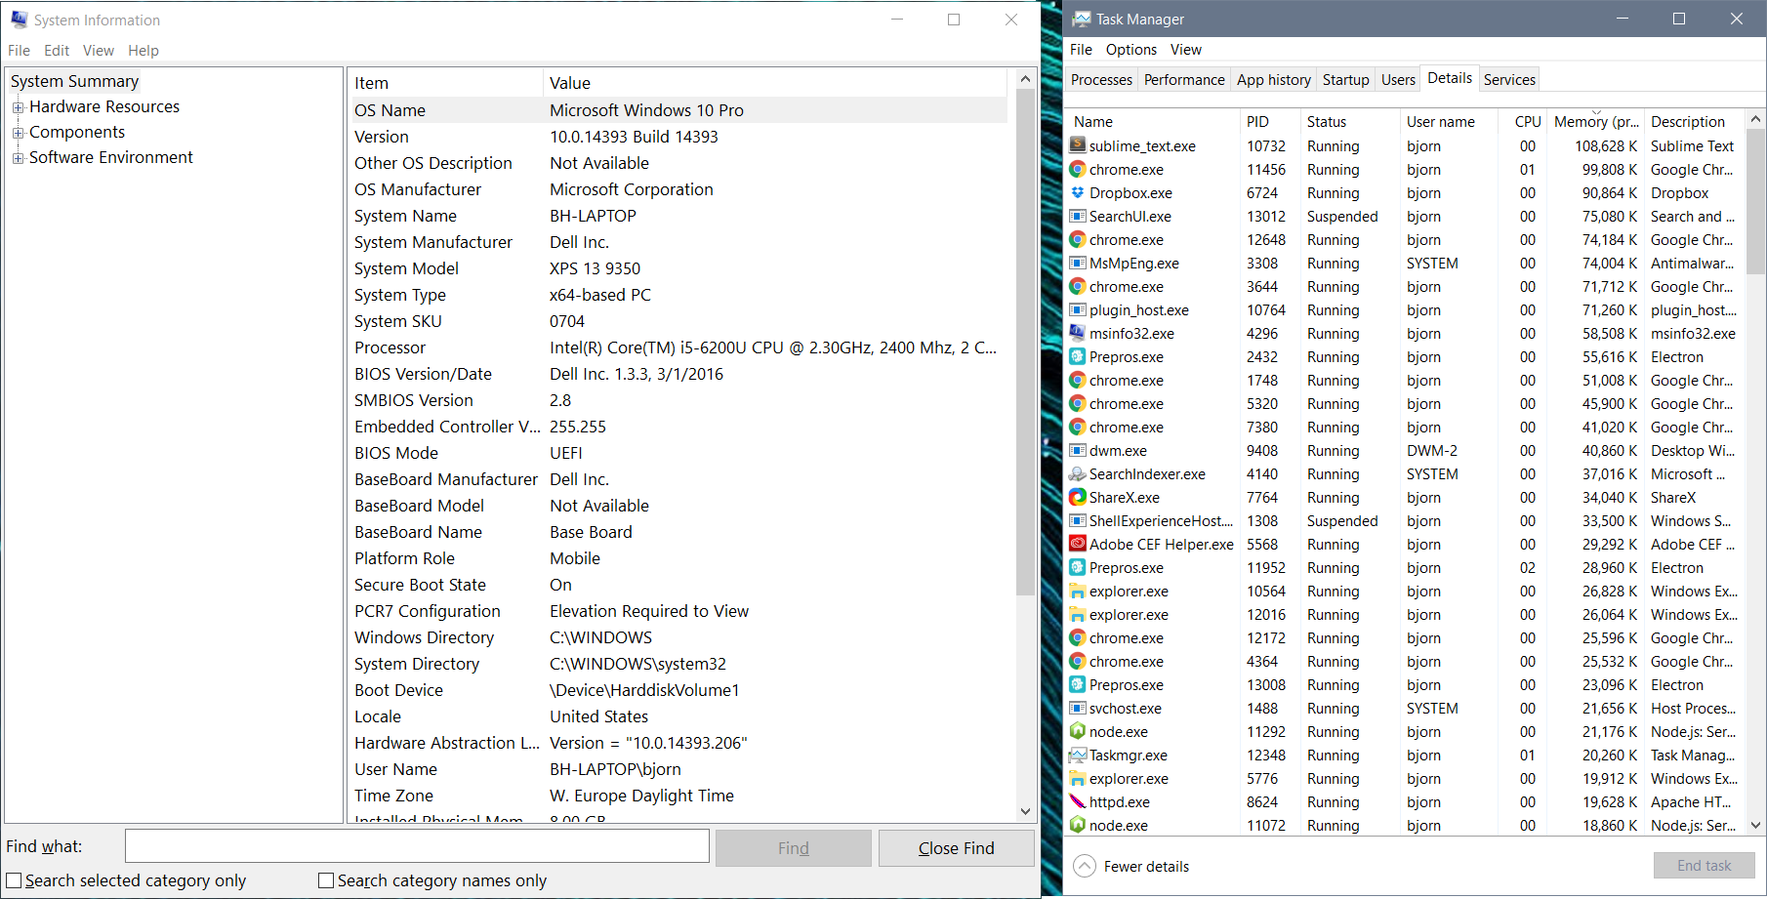The width and height of the screenshot is (1767, 899).
Task: Click the System Information title bar icon
Action: tap(19, 19)
